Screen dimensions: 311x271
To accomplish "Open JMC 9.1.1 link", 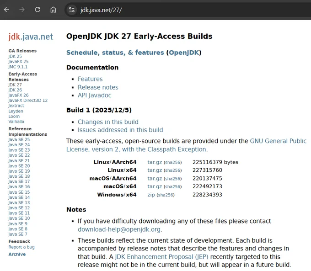I will pos(18,67).
